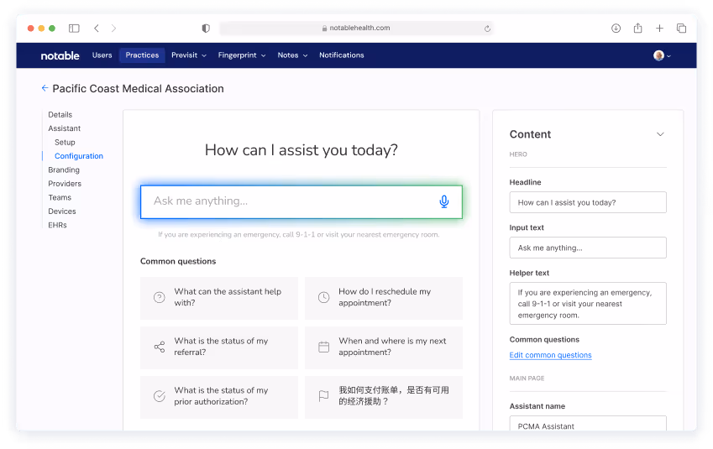Select 'What can the assistant help with?' card
Viewport: 713px width, 449px height.
(219, 298)
